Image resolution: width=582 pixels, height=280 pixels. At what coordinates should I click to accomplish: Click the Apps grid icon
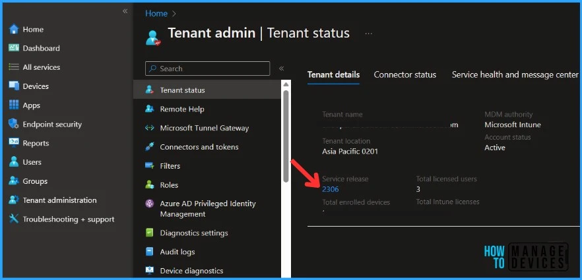(14, 105)
